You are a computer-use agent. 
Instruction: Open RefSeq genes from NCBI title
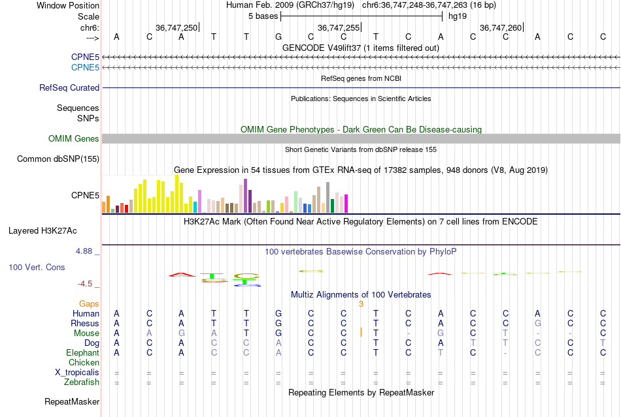point(361,78)
